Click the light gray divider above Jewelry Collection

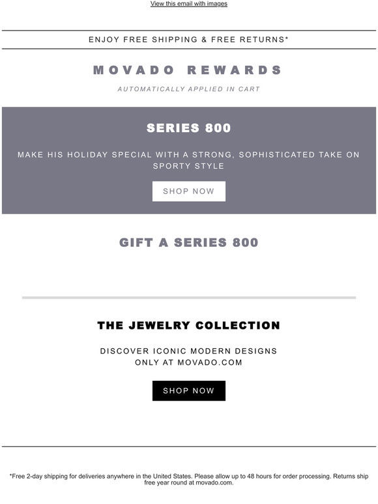(189, 298)
